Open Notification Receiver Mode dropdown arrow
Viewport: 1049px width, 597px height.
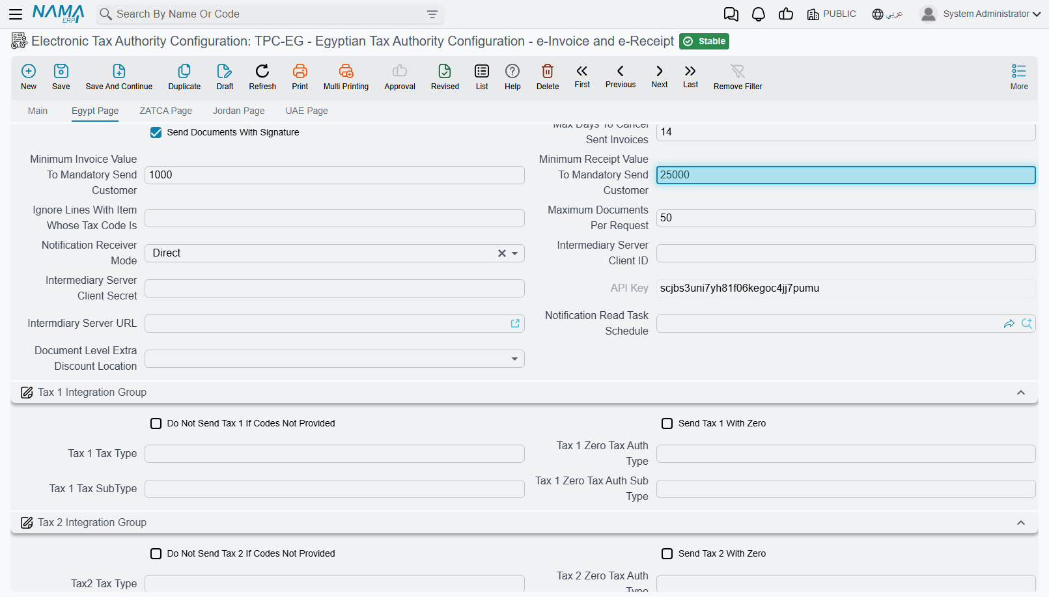pos(515,253)
